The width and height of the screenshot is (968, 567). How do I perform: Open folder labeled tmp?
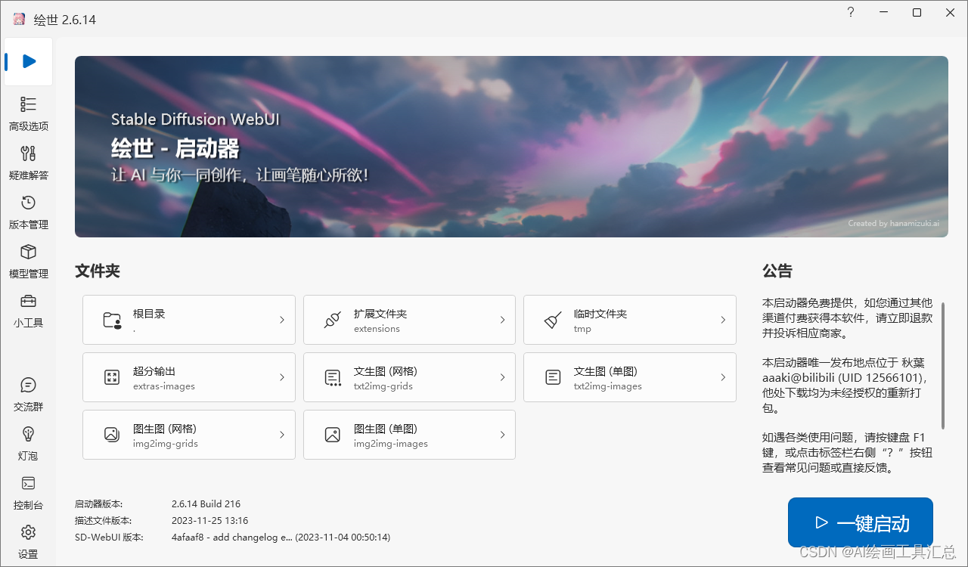tap(630, 320)
